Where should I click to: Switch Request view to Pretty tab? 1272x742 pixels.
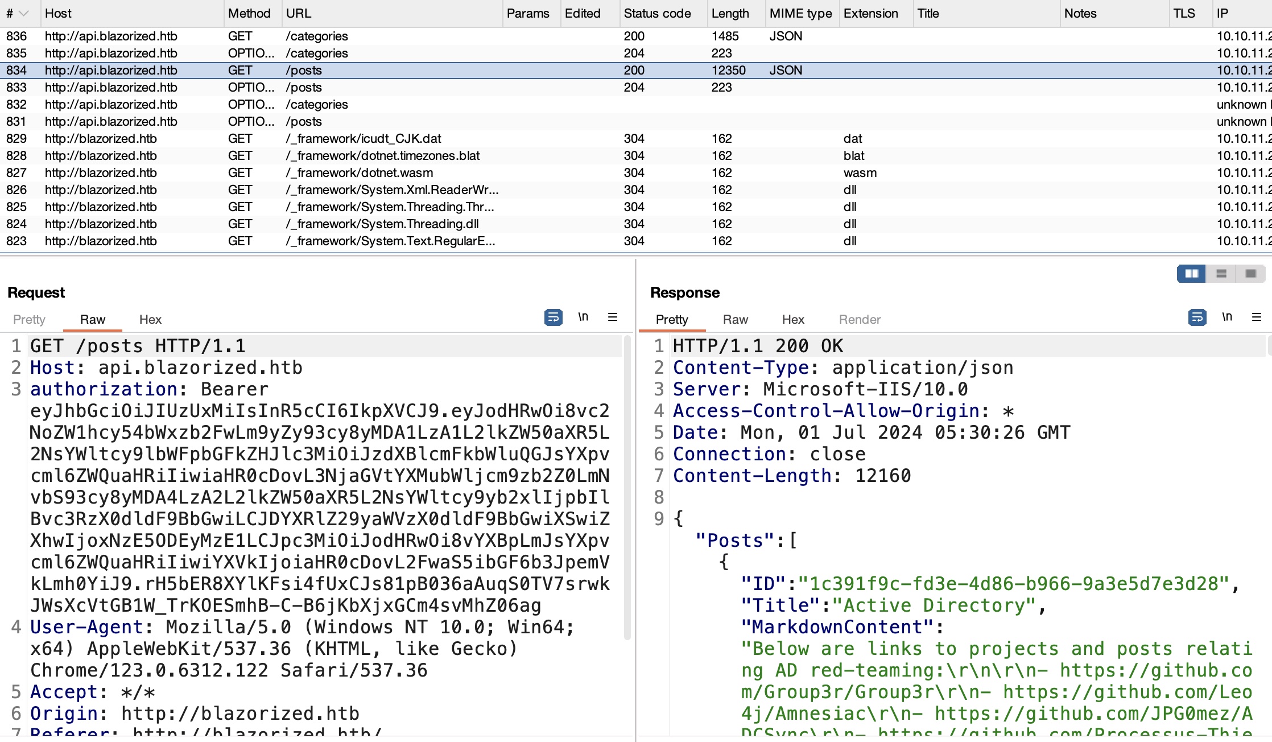(29, 319)
